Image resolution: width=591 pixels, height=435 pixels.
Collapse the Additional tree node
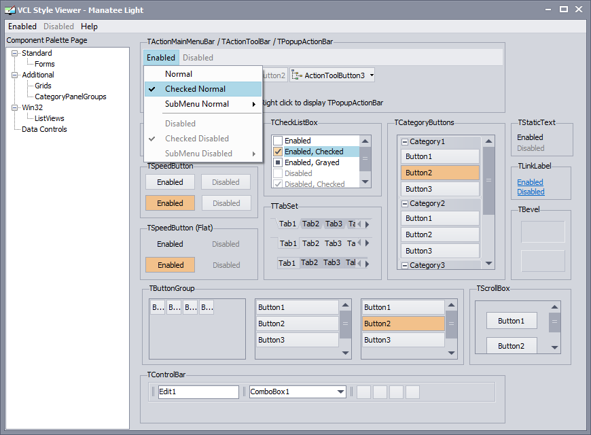(x=14, y=75)
